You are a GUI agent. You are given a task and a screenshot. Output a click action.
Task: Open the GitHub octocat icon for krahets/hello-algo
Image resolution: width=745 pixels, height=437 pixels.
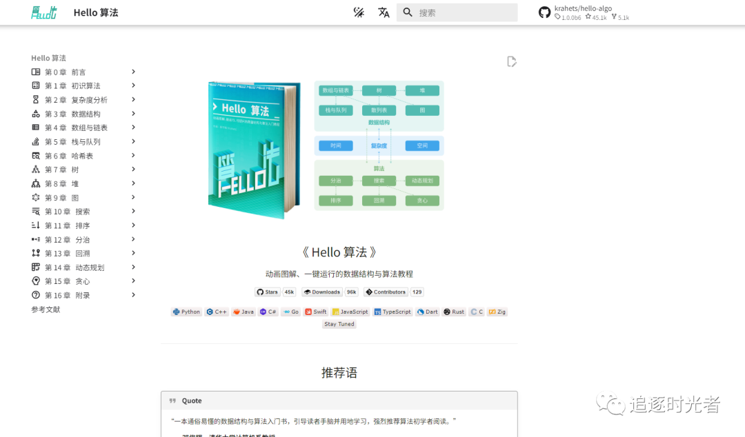[x=544, y=12]
